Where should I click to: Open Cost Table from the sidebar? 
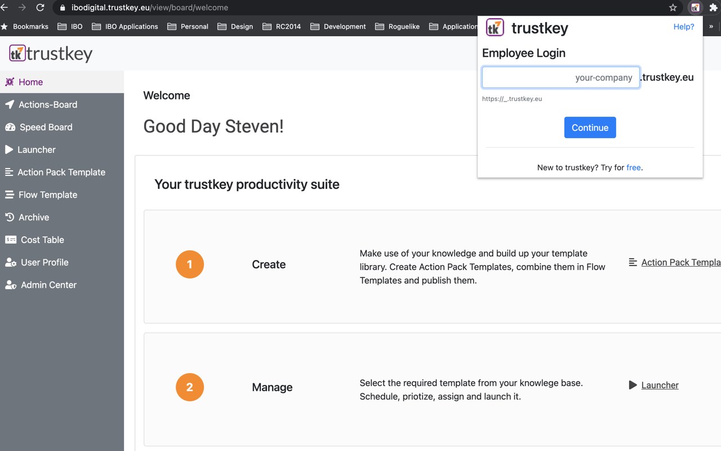point(62,240)
